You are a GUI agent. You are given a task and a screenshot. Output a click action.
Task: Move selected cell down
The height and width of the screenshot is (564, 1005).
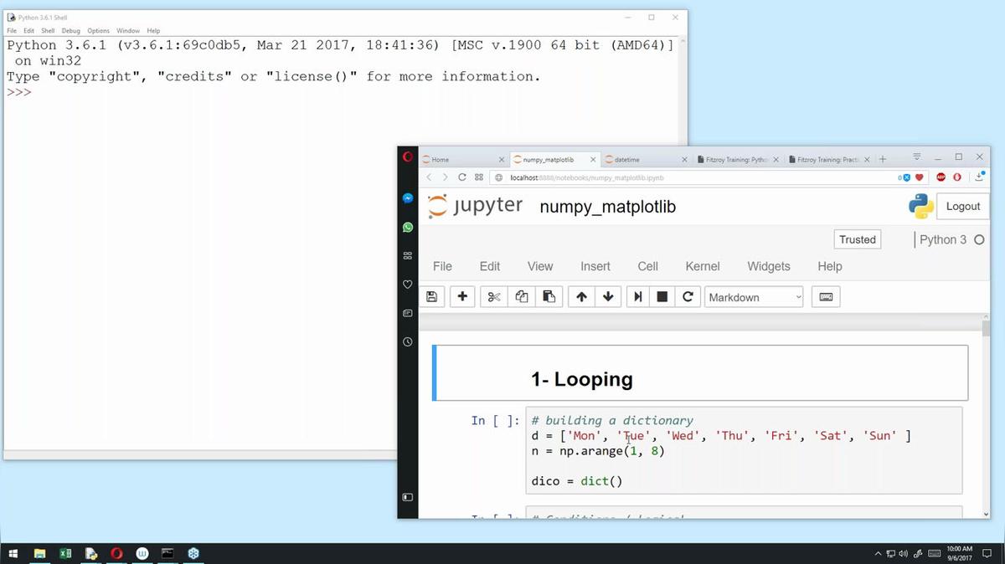tap(608, 297)
